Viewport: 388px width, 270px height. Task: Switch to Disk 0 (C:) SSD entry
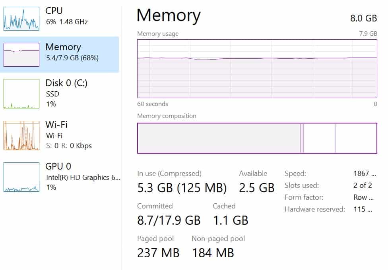(x=59, y=93)
